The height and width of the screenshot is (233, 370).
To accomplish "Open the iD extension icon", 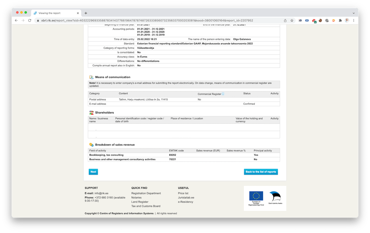I will 300,20.
